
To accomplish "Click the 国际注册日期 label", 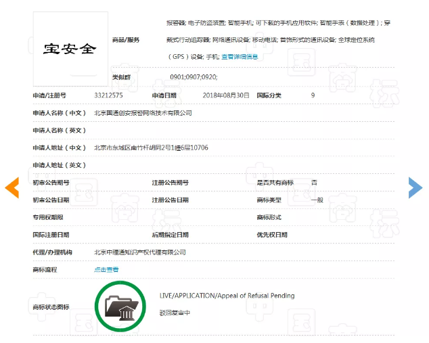I will pos(51,235).
